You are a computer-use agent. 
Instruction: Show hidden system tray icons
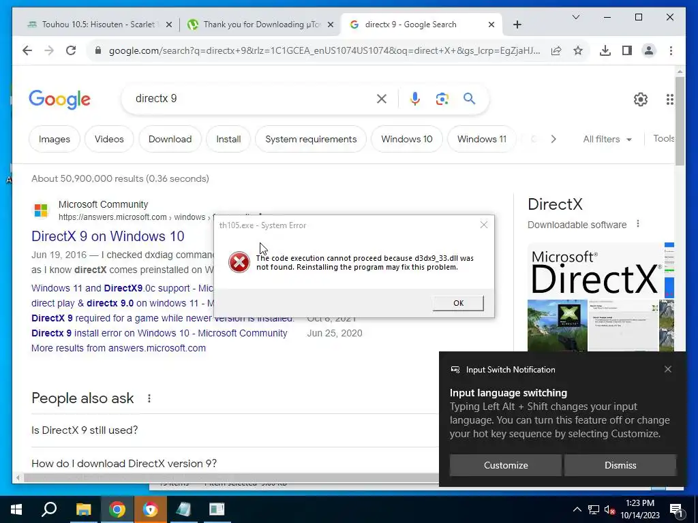coord(577,509)
